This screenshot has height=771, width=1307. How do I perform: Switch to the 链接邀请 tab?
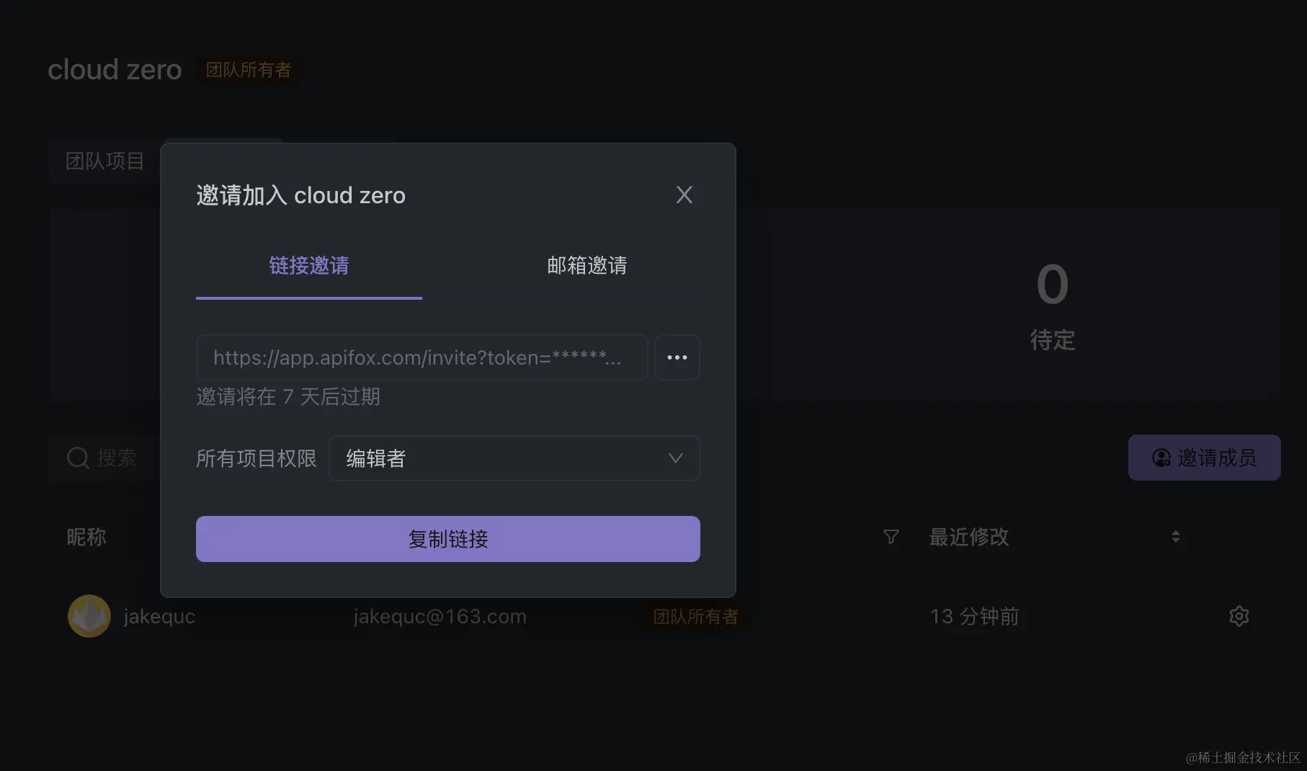pyautogui.click(x=309, y=265)
